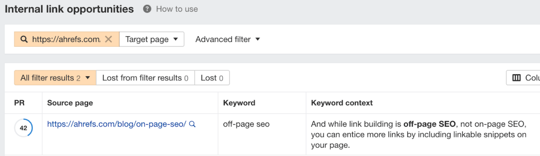Click the search icon inside the orange filter box

(x=24, y=39)
